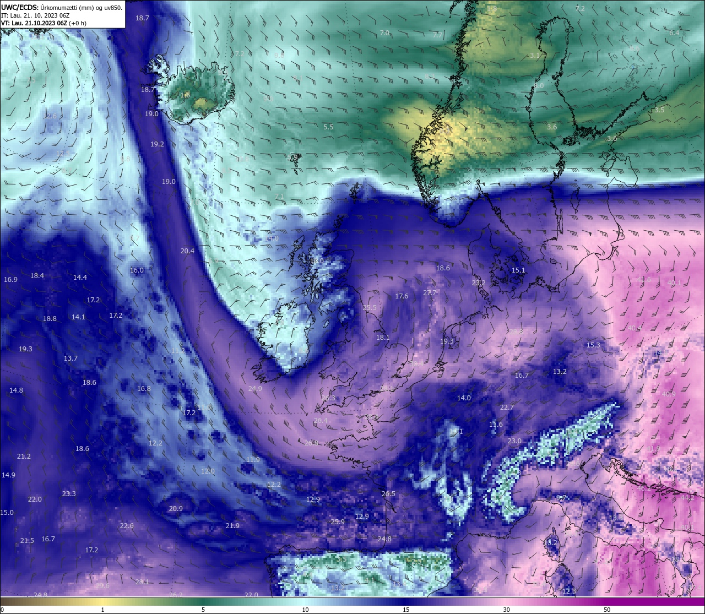This screenshot has width=705, height=614.
Task: Click the 21.2 value on the map
Action: 24,457
